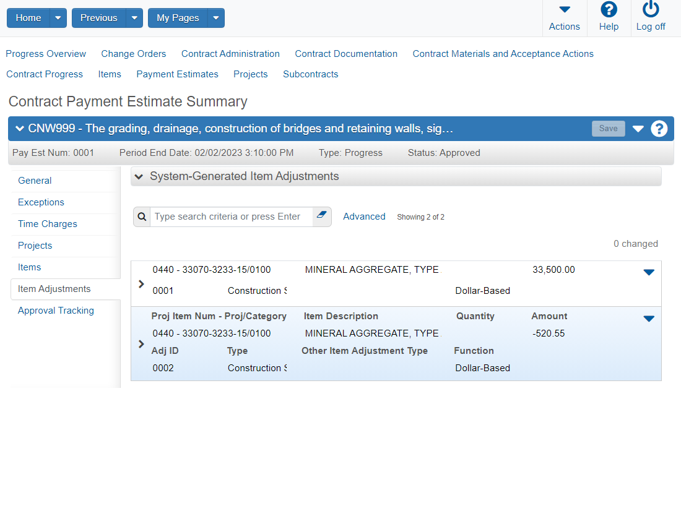Viewport: 681px width, 511px height.
Task: Click the Adj ID value 0001
Action: coord(163,291)
